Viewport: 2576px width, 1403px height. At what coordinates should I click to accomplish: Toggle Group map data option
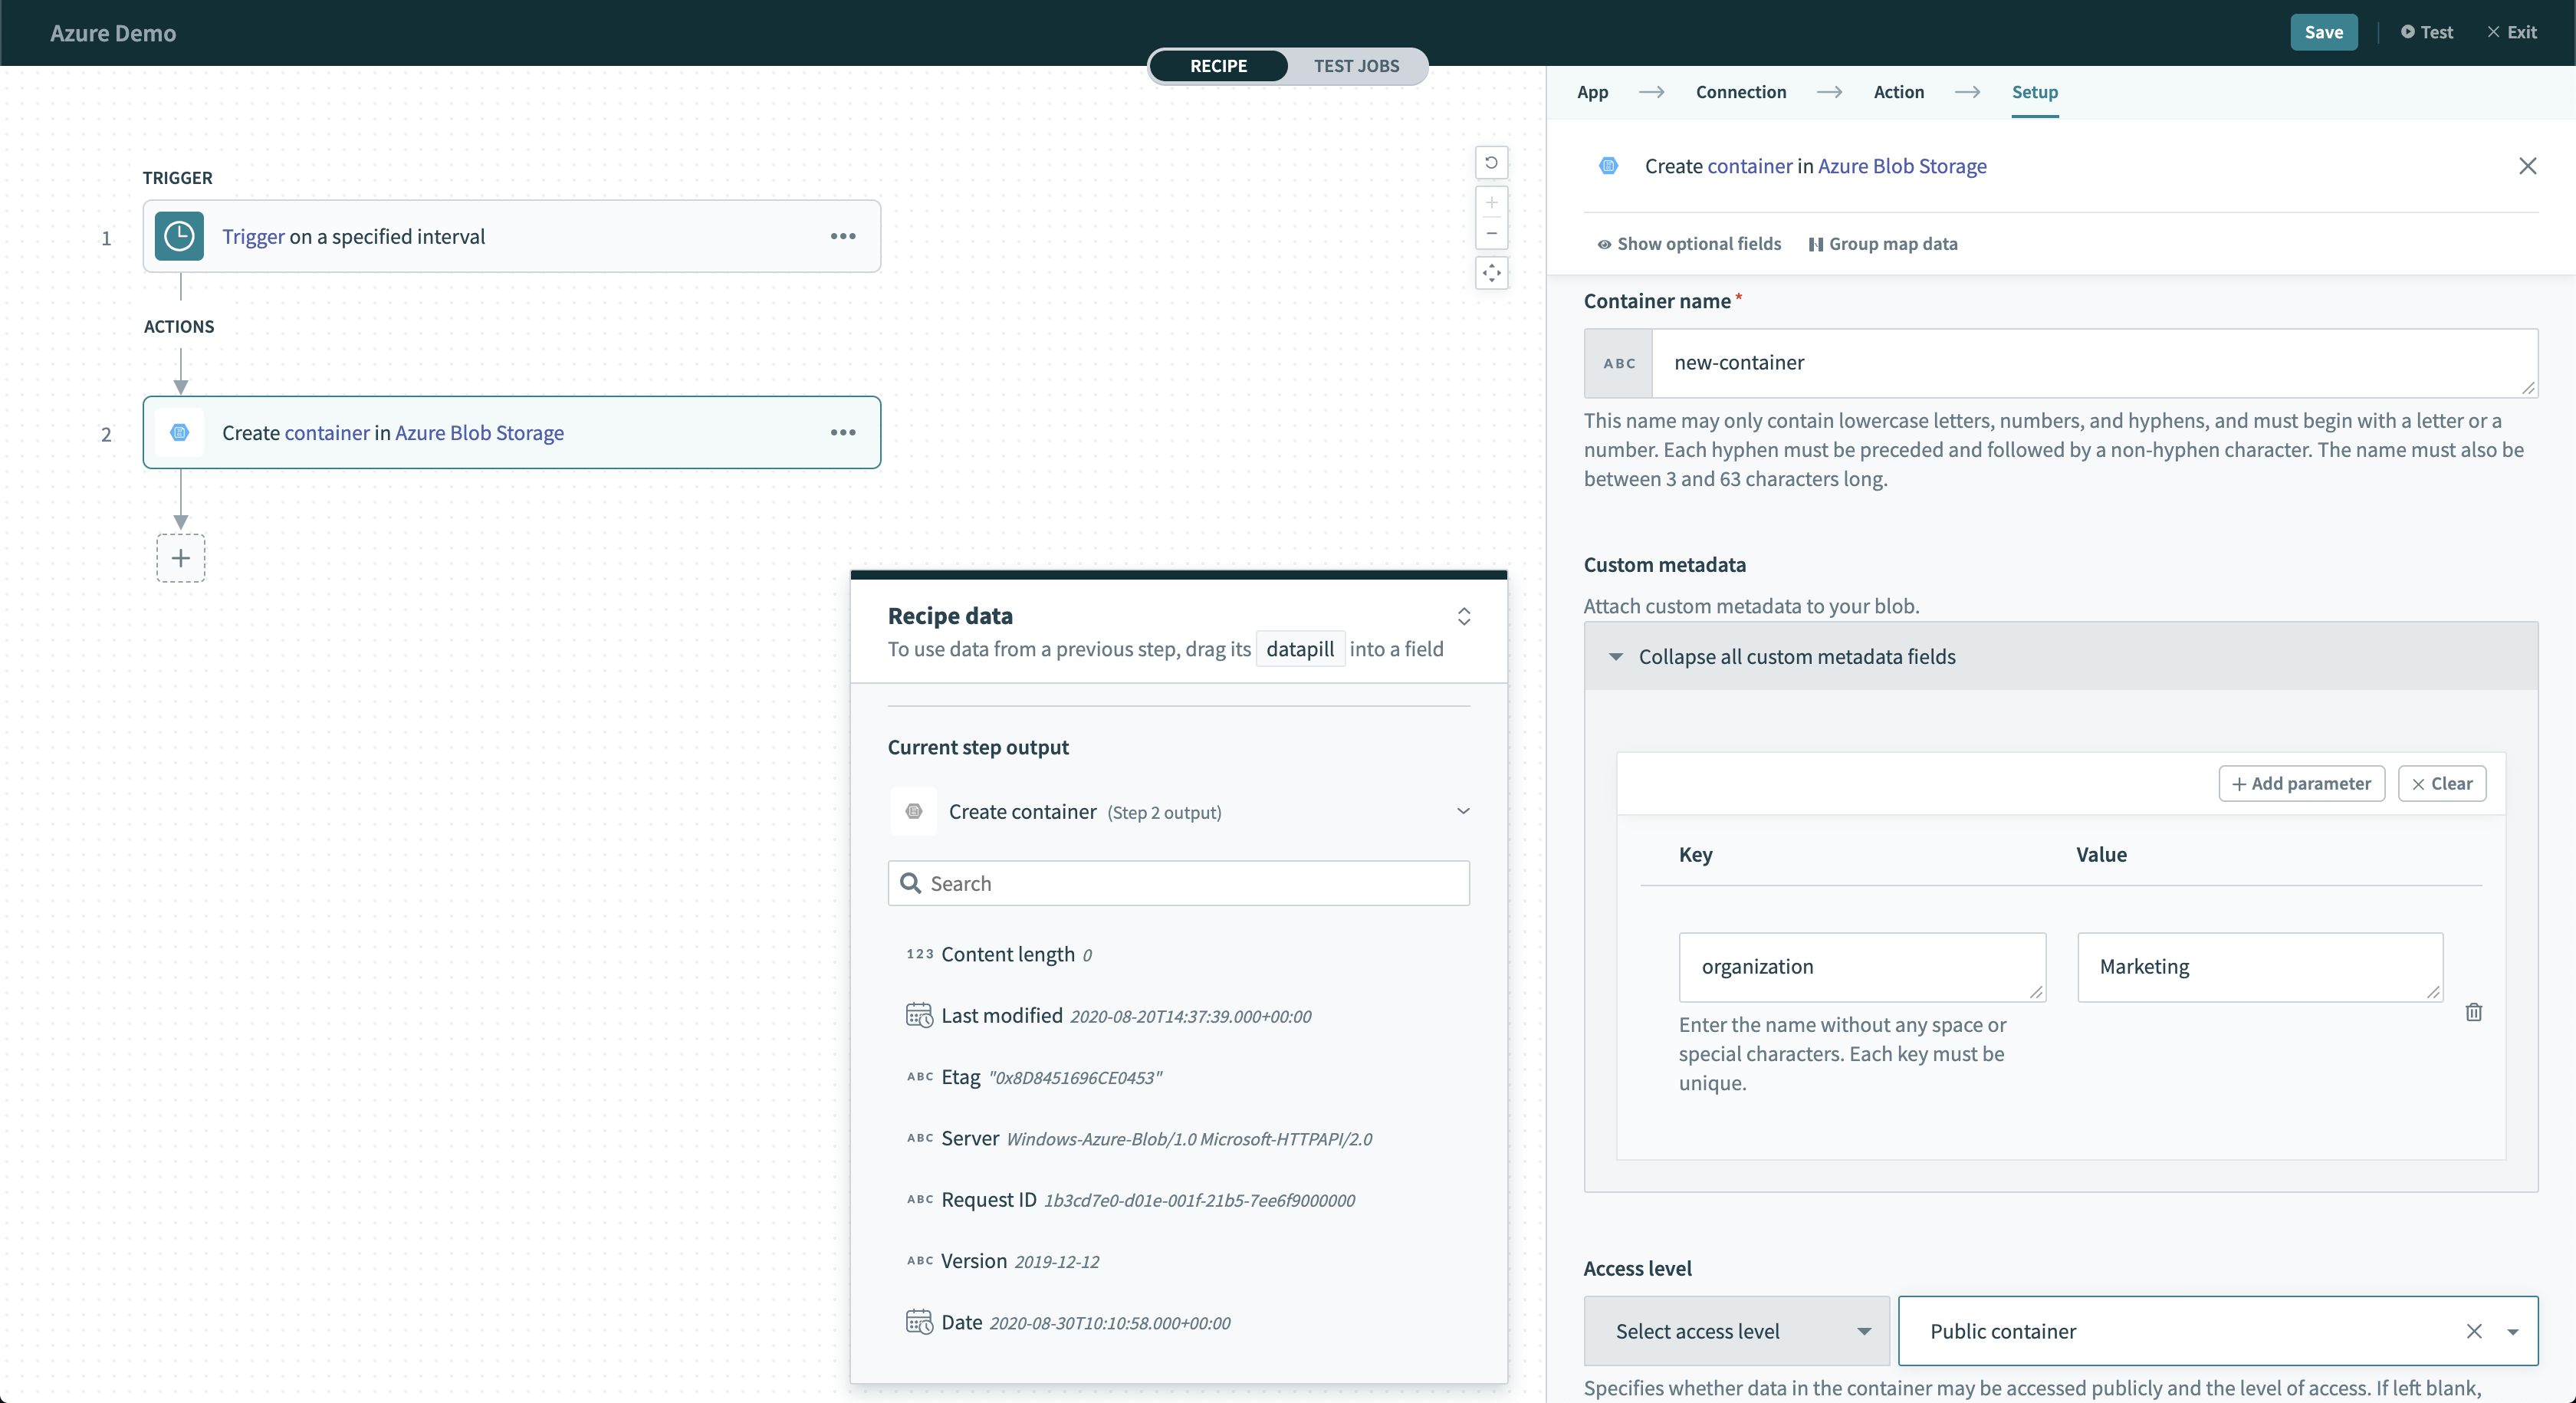point(1883,244)
